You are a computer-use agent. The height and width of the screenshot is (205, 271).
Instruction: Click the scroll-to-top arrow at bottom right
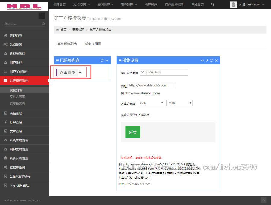(264, 200)
